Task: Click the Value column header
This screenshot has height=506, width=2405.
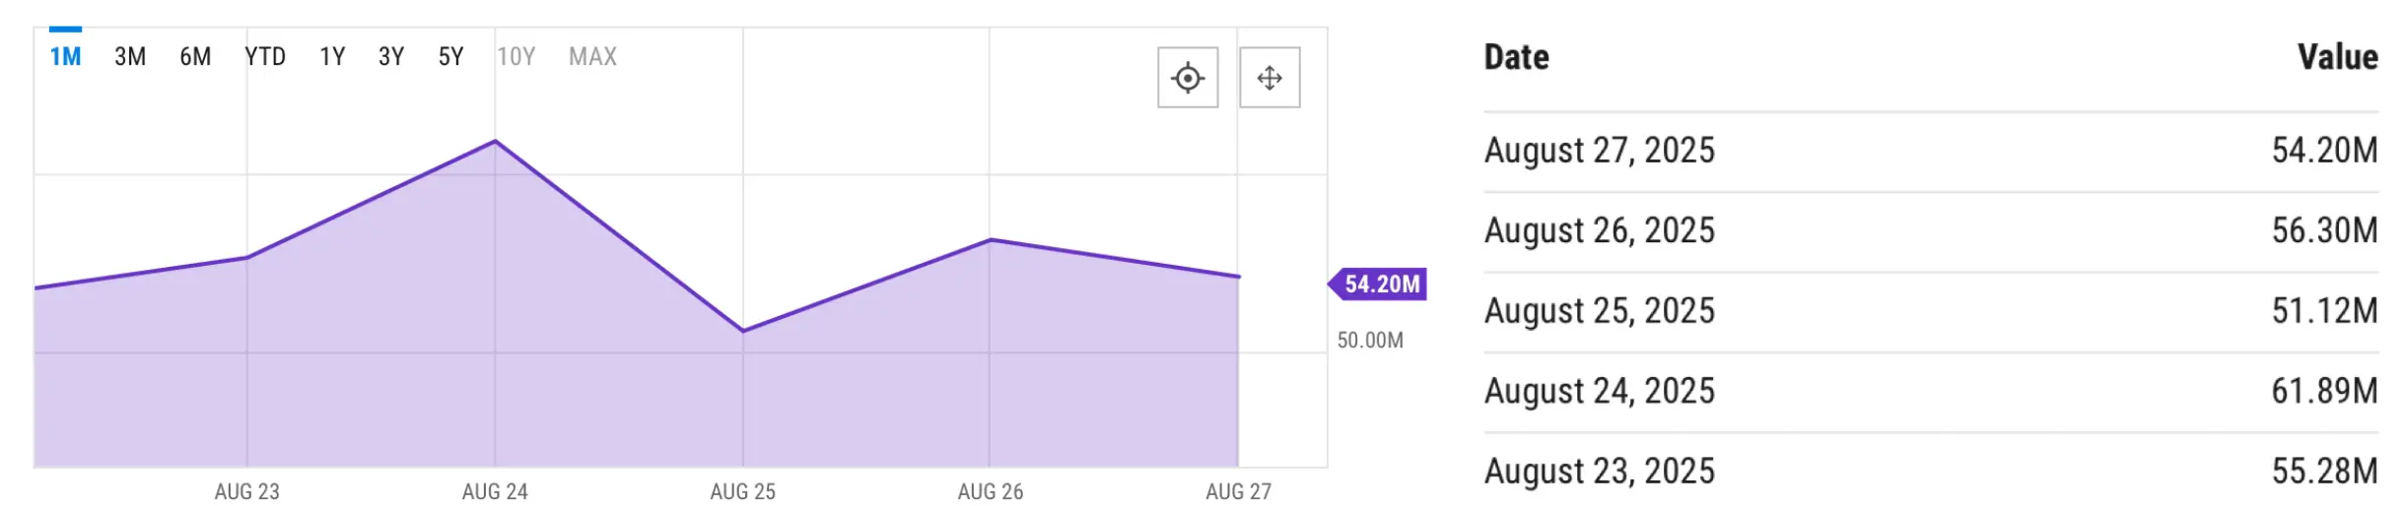Action: click(2337, 57)
